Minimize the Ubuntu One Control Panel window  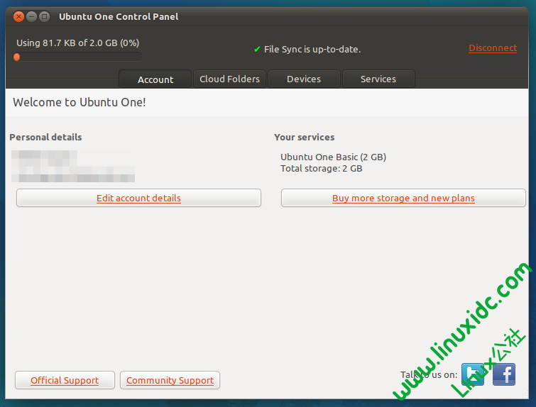pyautogui.click(x=31, y=16)
